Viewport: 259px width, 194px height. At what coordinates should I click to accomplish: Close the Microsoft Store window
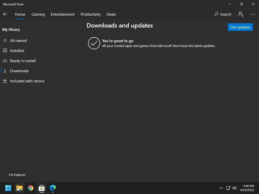(x=253, y=4)
